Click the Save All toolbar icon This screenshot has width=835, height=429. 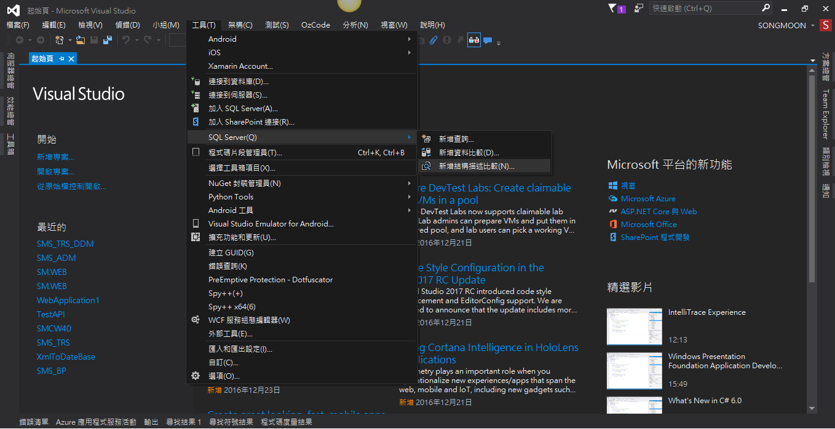pos(108,40)
